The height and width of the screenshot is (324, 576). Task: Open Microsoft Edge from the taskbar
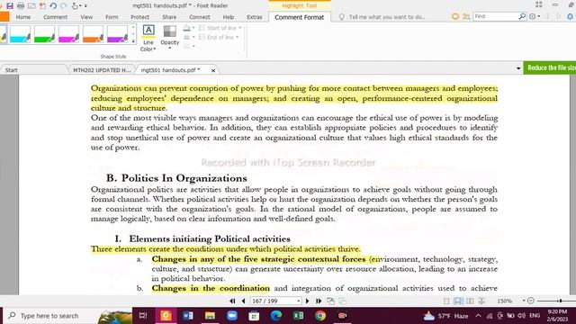pos(276,316)
